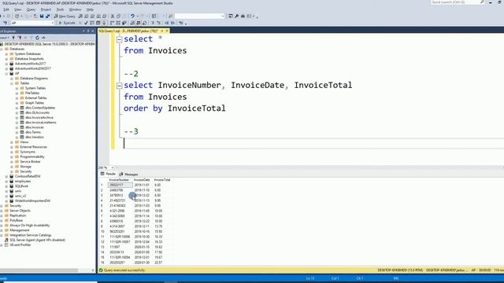Select the SQL Server Agent node
The image size is (504, 283).
click(x=37, y=240)
